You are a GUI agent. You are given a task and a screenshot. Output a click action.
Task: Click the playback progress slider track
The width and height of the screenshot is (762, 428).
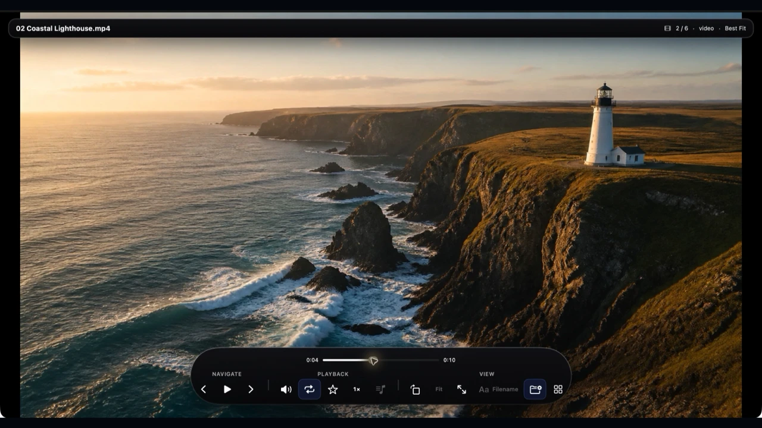pyautogui.click(x=381, y=360)
